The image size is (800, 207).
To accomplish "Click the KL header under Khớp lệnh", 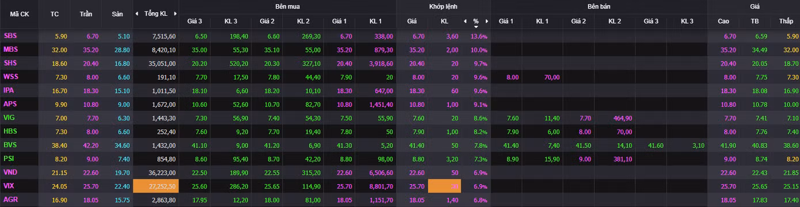I will [444, 21].
